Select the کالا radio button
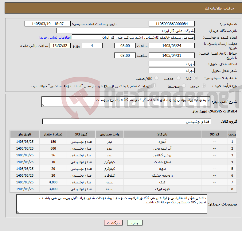Image resolution: width=242 pixels, height=231 pixels. point(196,78)
